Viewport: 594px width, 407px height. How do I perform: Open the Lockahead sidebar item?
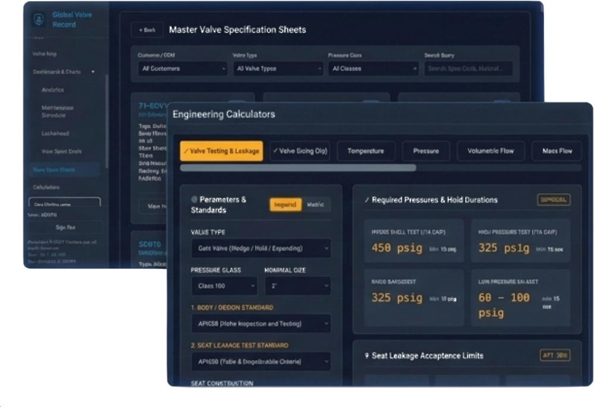coord(55,133)
